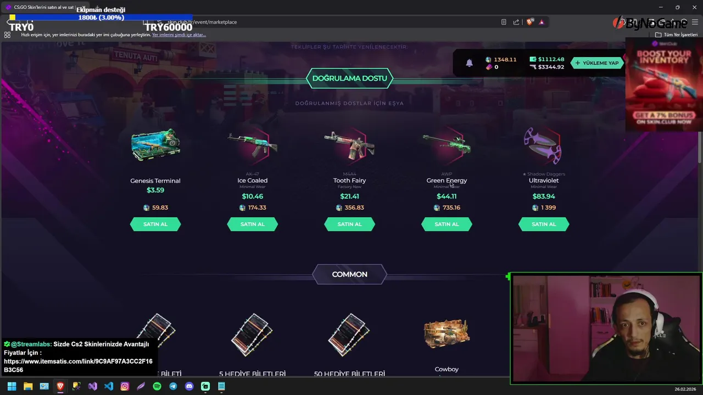Purchase the M4A4 Tooth Fairy skin
This screenshot has height=395, width=703.
tap(350, 224)
